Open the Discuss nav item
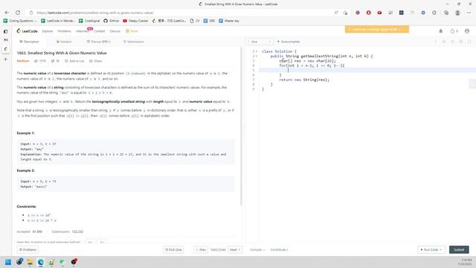The width and height of the screenshot is (476, 268). point(115,31)
